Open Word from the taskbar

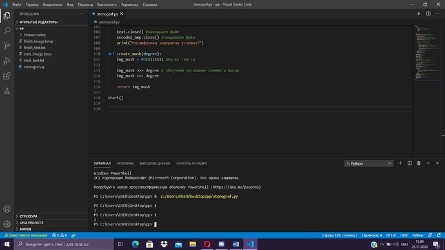pyautogui.click(x=235, y=244)
